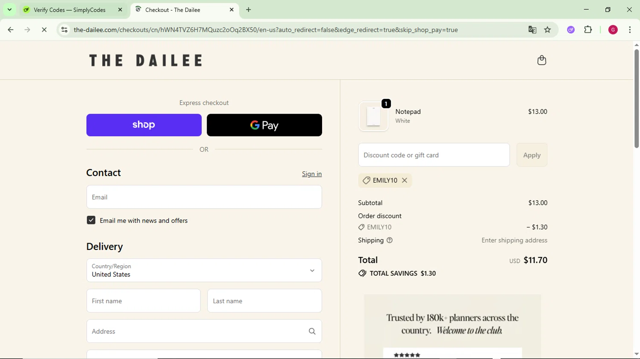The height and width of the screenshot is (359, 640).
Task: Stop loading the page
Action: tap(44, 30)
